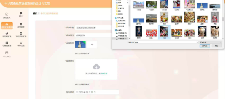
Task: Select the 马拉松3 image file
Action: [177, 5]
